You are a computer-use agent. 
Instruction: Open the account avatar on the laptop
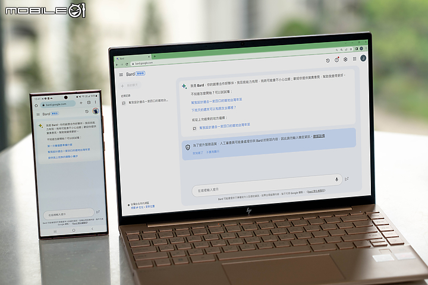pyautogui.click(x=363, y=58)
